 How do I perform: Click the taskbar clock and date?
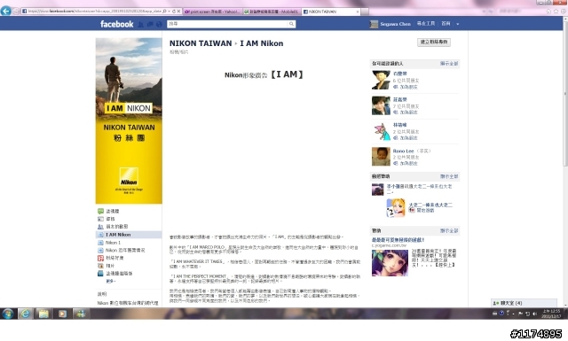click(x=550, y=314)
